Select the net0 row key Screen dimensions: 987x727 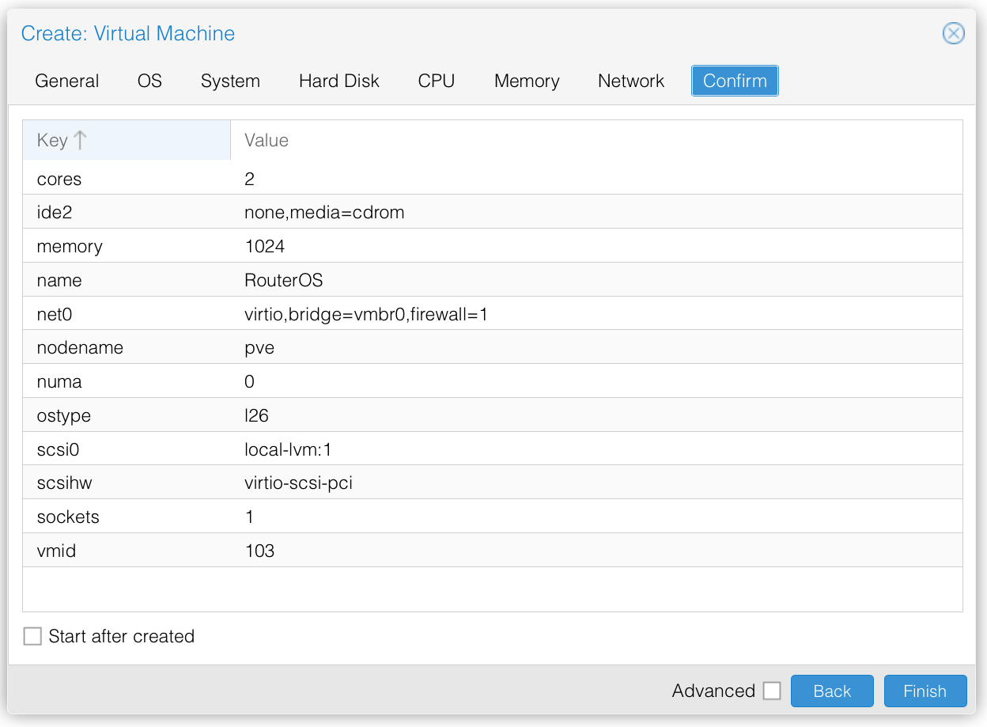point(55,315)
